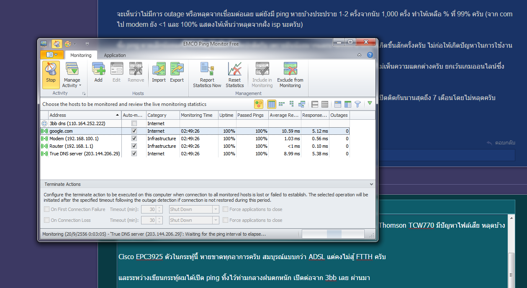The image size is (527, 288).
Task: Select the 3bb dns (110.164.252.222) row
Action: [x=195, y=123]
